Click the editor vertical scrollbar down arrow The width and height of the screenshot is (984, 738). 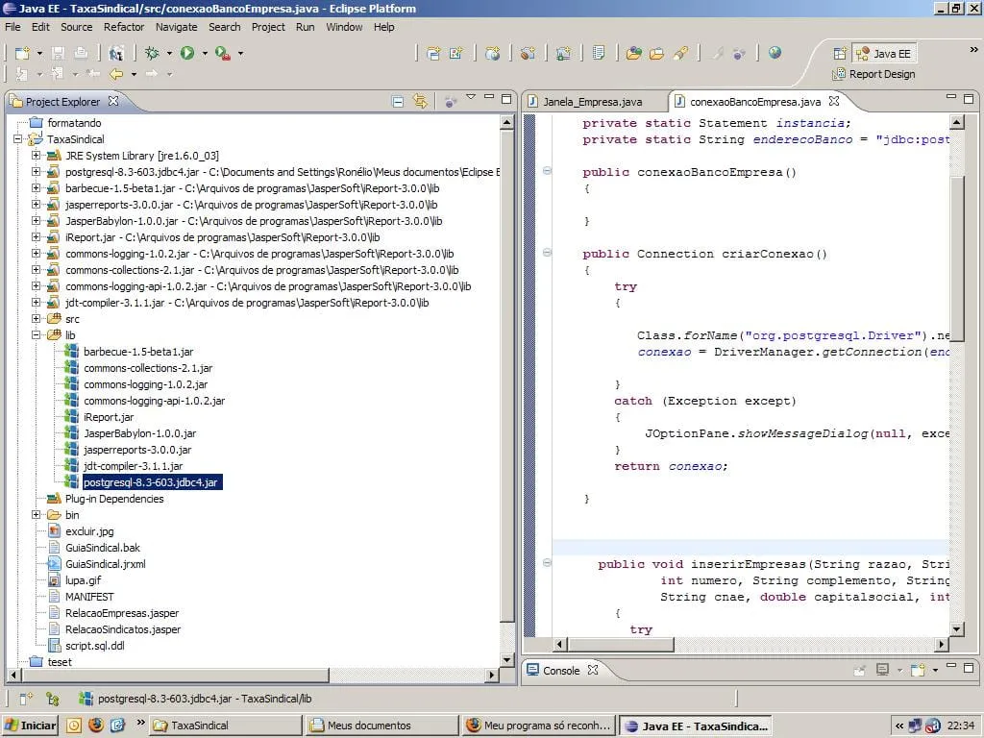[x=956, y=628]
